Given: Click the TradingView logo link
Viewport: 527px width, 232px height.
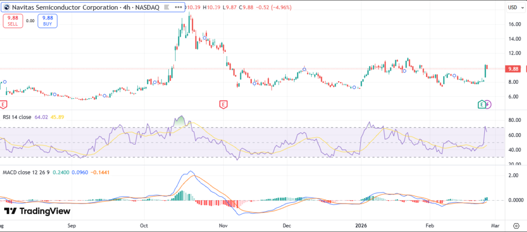Looking at the screenshot, I should point(37,211).
